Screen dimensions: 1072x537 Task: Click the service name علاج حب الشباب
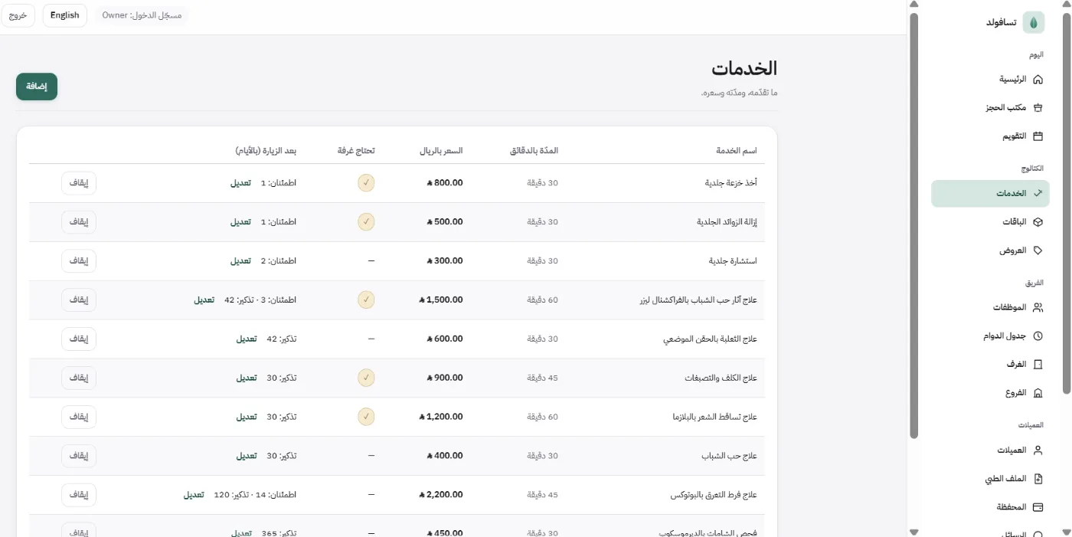(729, 456)
